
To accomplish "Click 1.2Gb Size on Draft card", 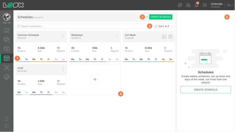I will pyautogui.click(x=41, y=82).
